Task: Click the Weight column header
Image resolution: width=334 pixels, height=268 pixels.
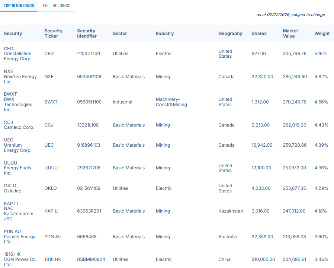Action: point(322,33)
